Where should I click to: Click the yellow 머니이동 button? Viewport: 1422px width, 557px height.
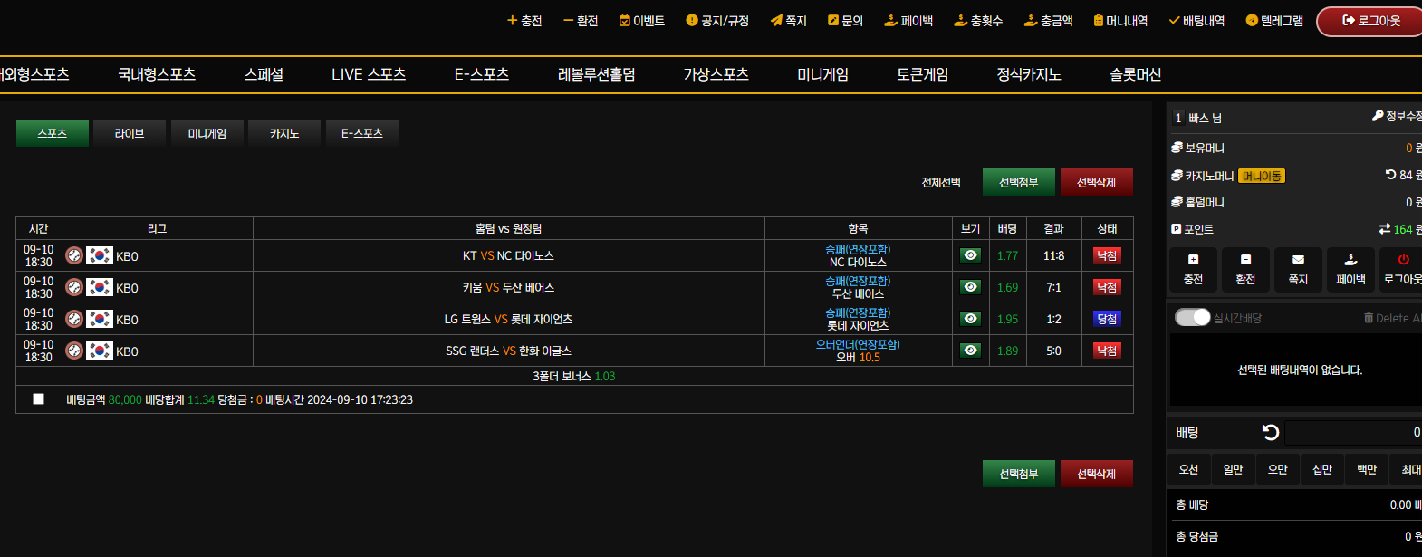click(1262, 176)
